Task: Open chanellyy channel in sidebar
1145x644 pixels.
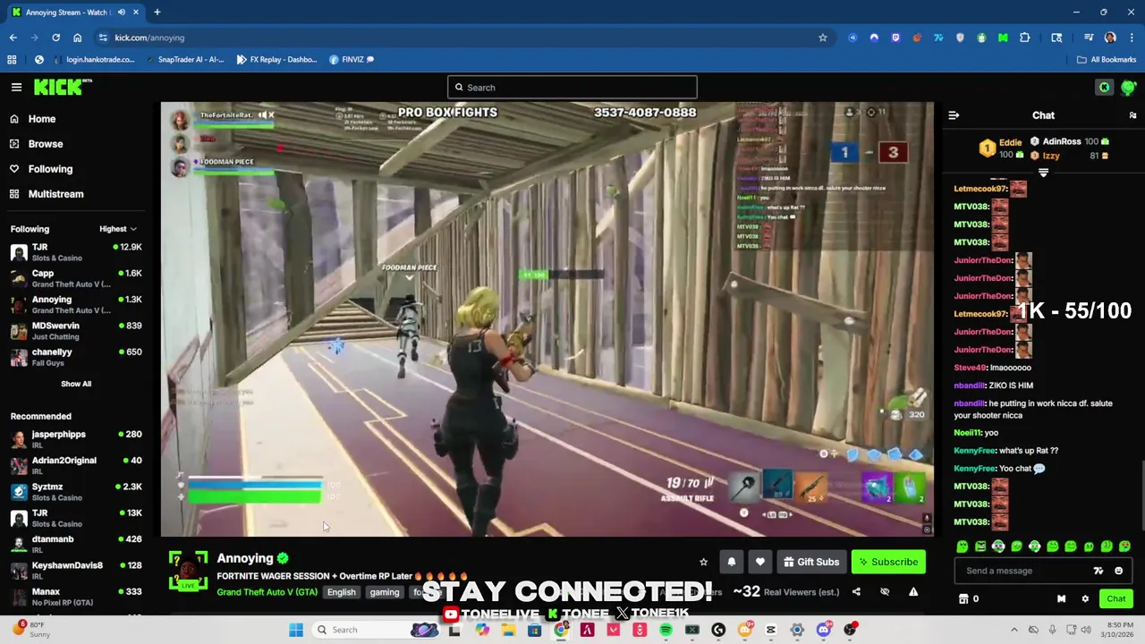Action: point(76,357)
